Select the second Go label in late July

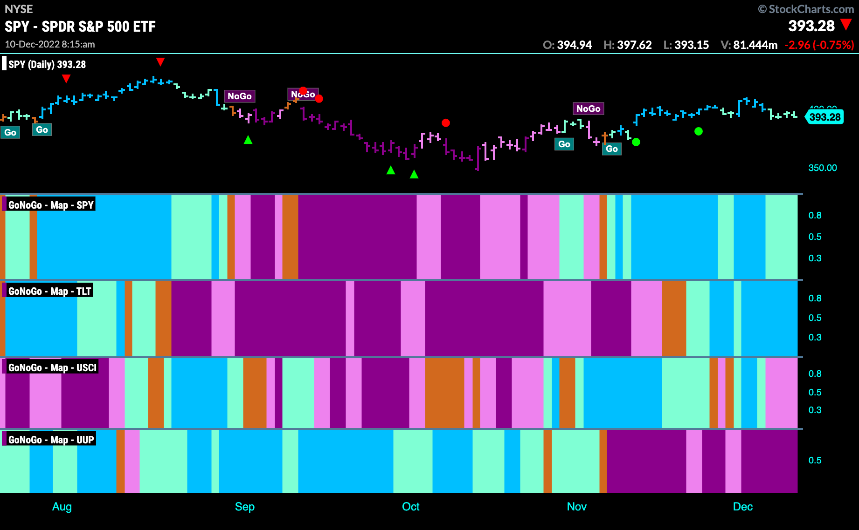click(42, 130)
